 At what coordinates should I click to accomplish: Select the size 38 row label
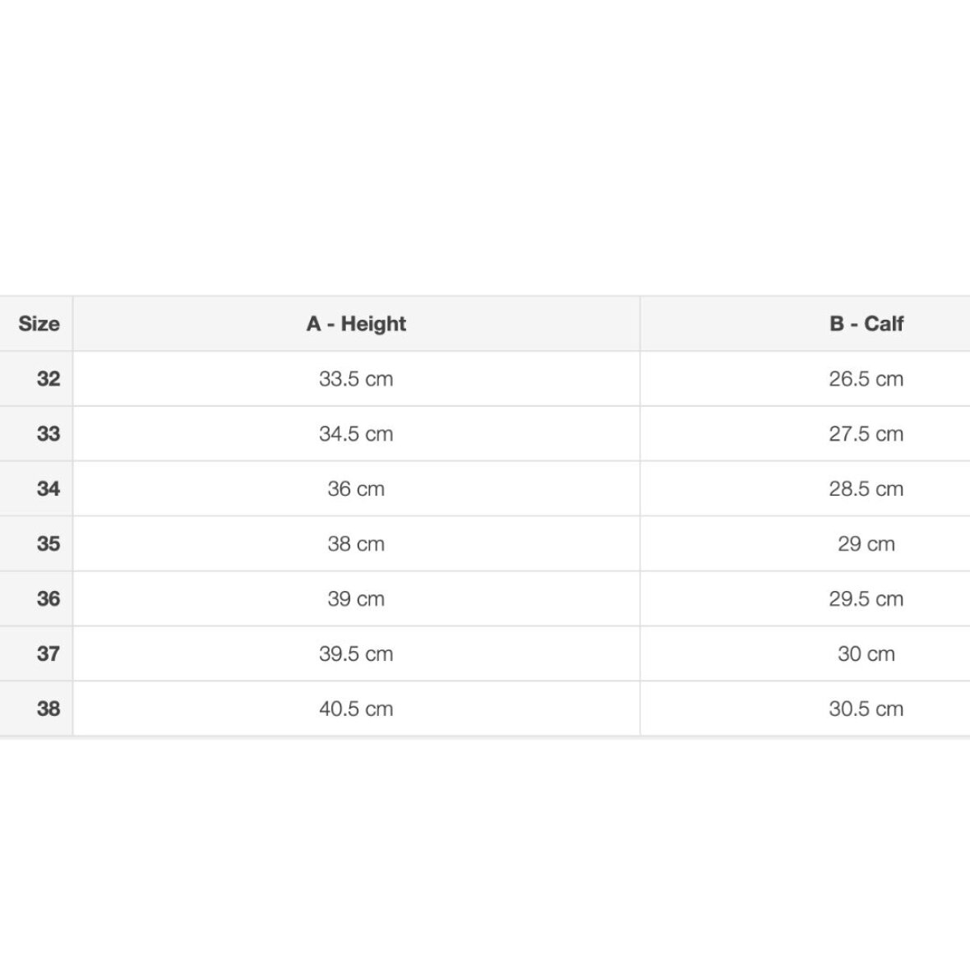(48, 709)
